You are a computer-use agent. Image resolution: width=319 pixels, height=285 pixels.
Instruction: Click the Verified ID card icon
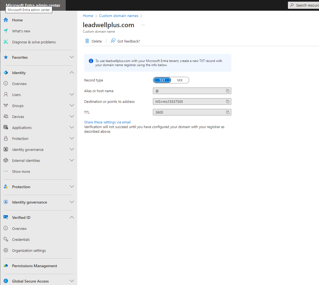pyautogui.click(x=6, y=217)
